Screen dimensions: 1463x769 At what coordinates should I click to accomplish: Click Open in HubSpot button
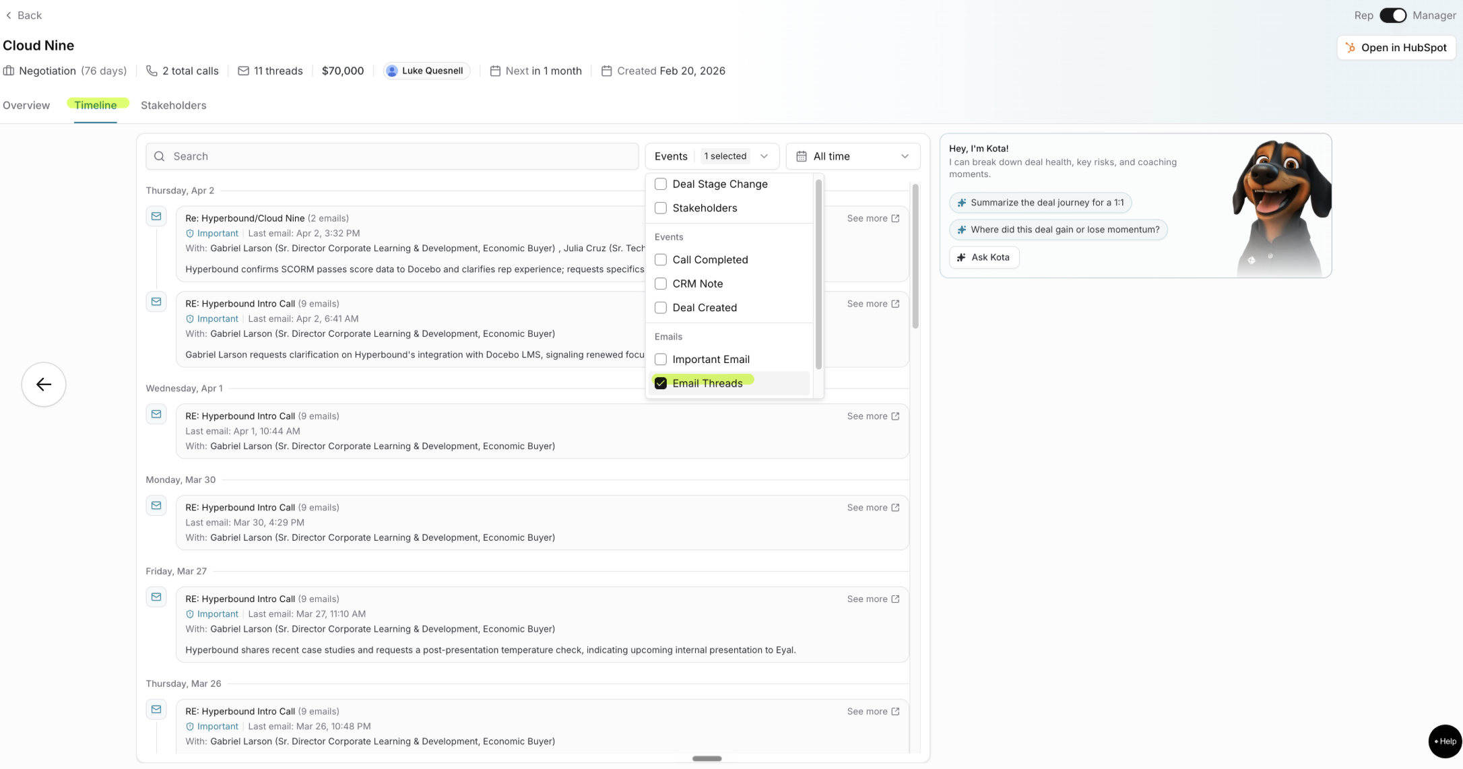[1396, 48]
